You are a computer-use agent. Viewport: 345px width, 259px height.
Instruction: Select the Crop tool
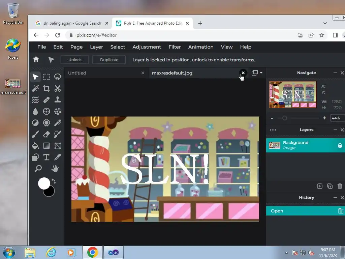(46, 89)
